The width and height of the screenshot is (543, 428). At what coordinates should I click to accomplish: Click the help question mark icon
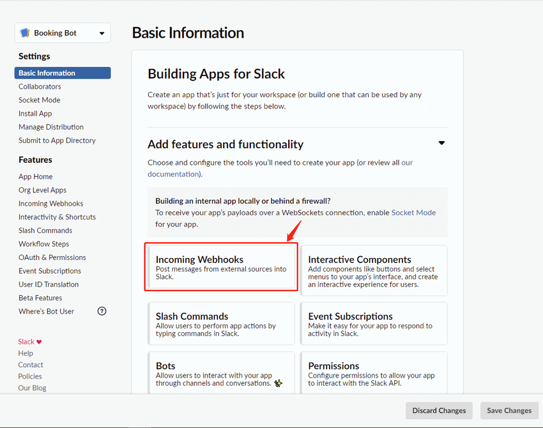pyautogui.click(x=102, y=311)
